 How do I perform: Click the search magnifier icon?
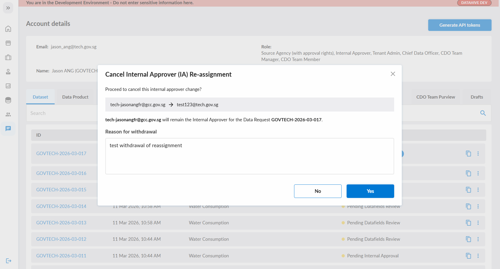pyautogui.click(x=483, y=113)
